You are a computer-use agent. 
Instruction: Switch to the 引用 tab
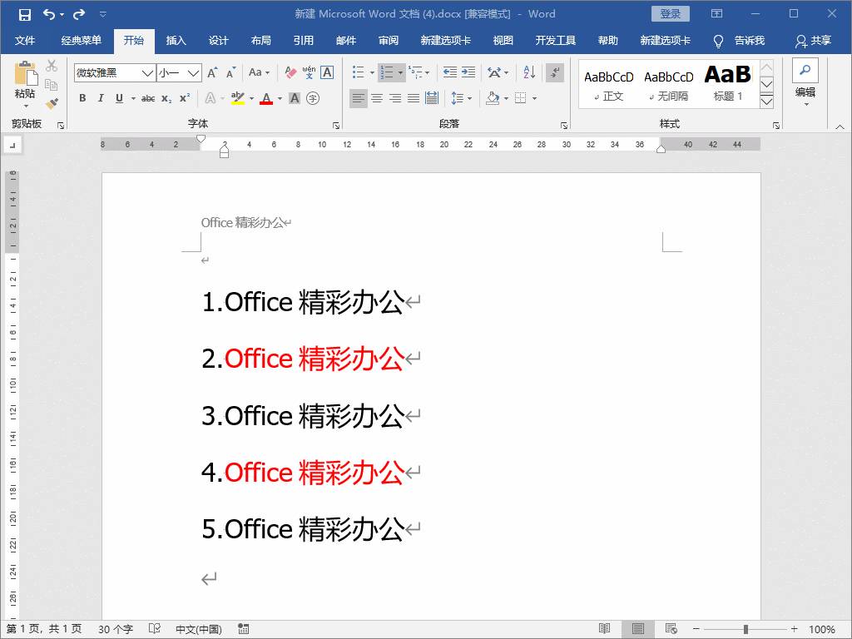[303, 41]
